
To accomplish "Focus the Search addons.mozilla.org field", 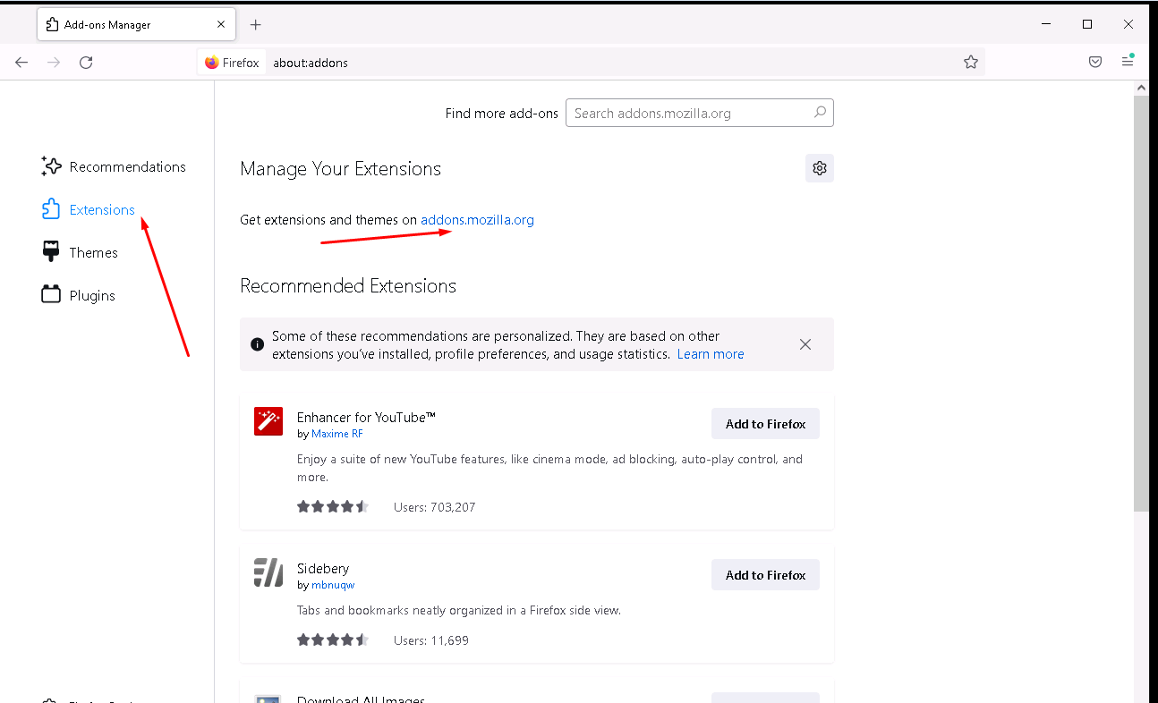I will (699, 113).
